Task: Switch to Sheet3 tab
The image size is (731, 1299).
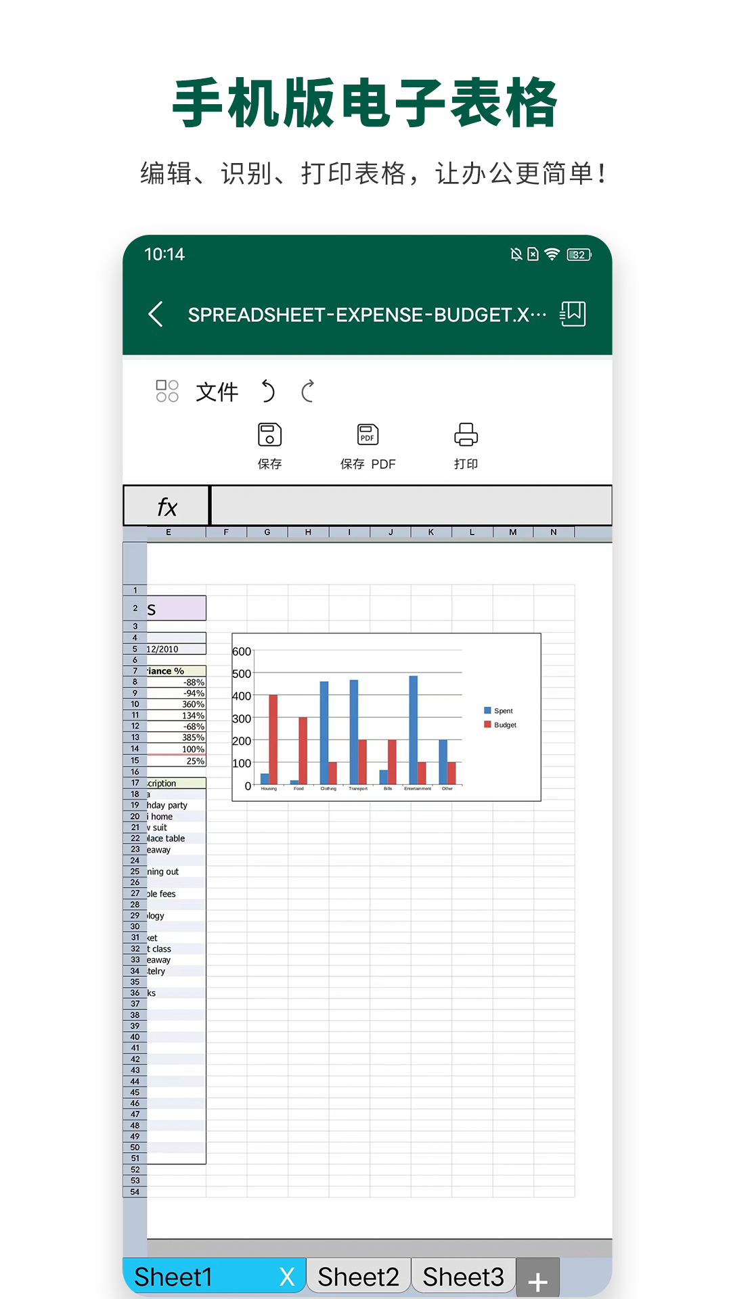Action: pos(464,1277)
